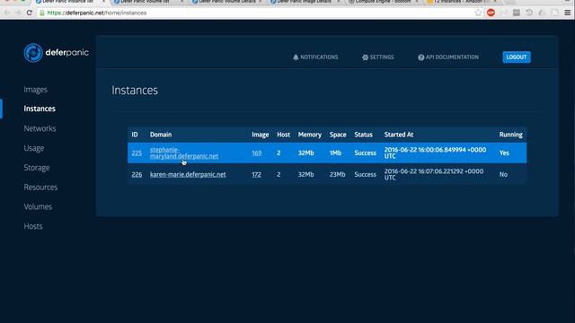Click the Instances page heading
The height and width of the screenshot is (323, 575).
[135, 90]
